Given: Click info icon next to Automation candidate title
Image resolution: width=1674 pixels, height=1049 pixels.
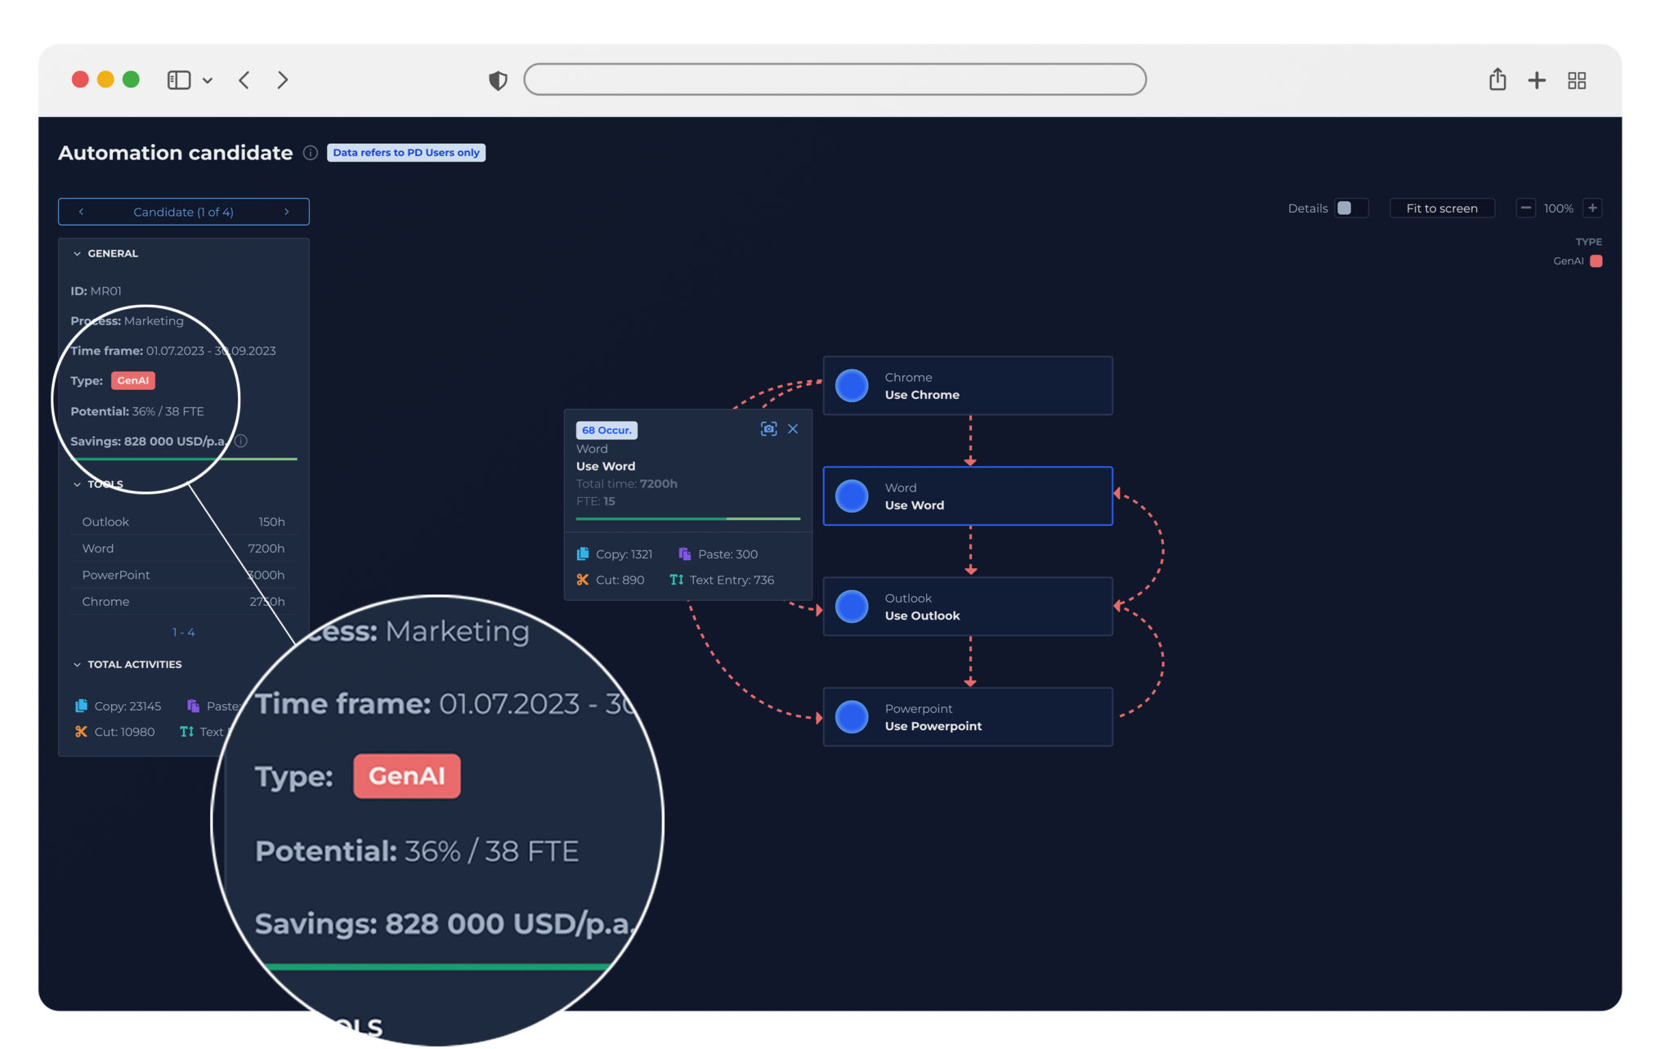Looking at the screenshot, I should [311, 153].
